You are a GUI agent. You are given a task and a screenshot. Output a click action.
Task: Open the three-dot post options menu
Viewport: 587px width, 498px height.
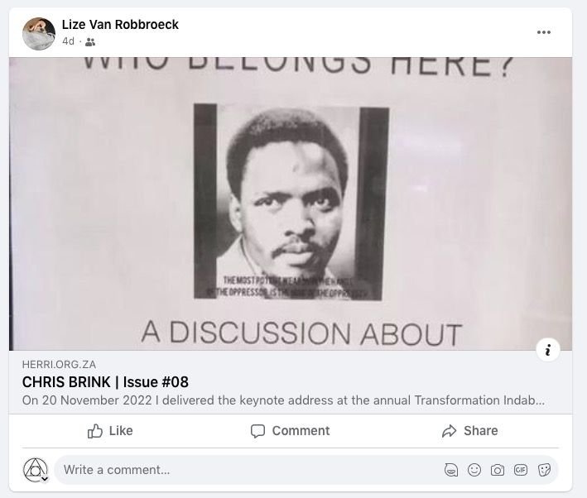(544, 32)
